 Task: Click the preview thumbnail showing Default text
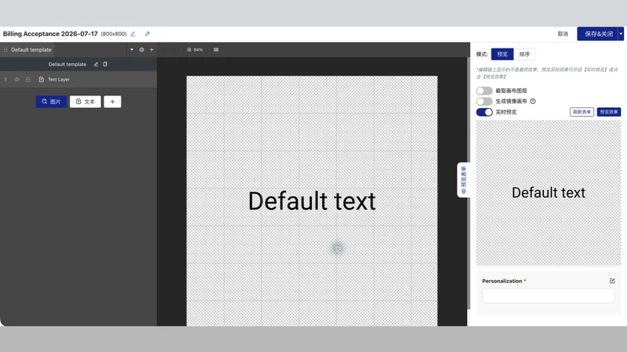click(548, 192)
